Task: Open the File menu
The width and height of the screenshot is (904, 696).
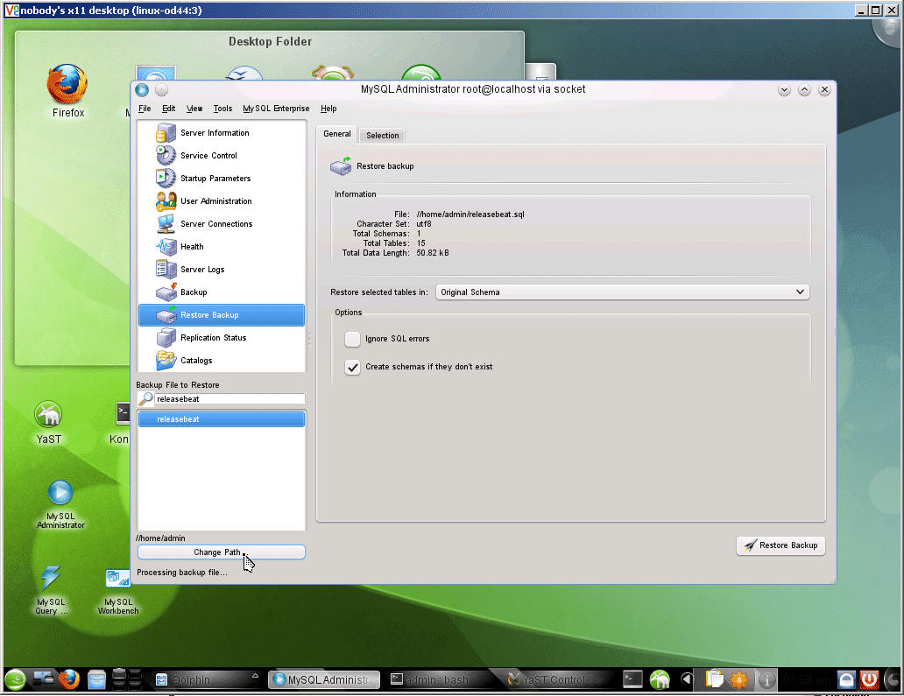Action: (x=145, y=109)
